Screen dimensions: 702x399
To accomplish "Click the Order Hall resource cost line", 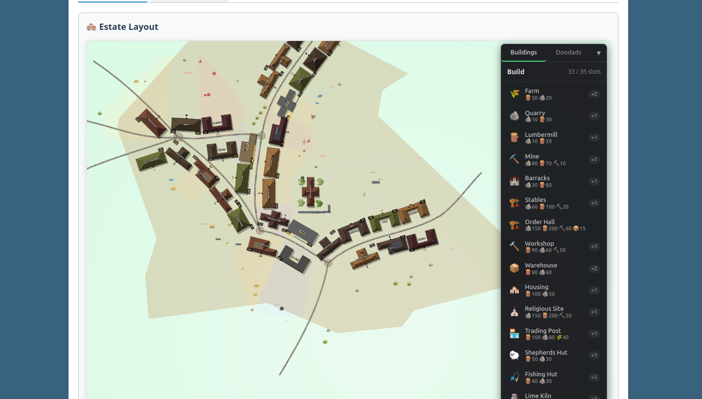I will click(x=555, y=228).
